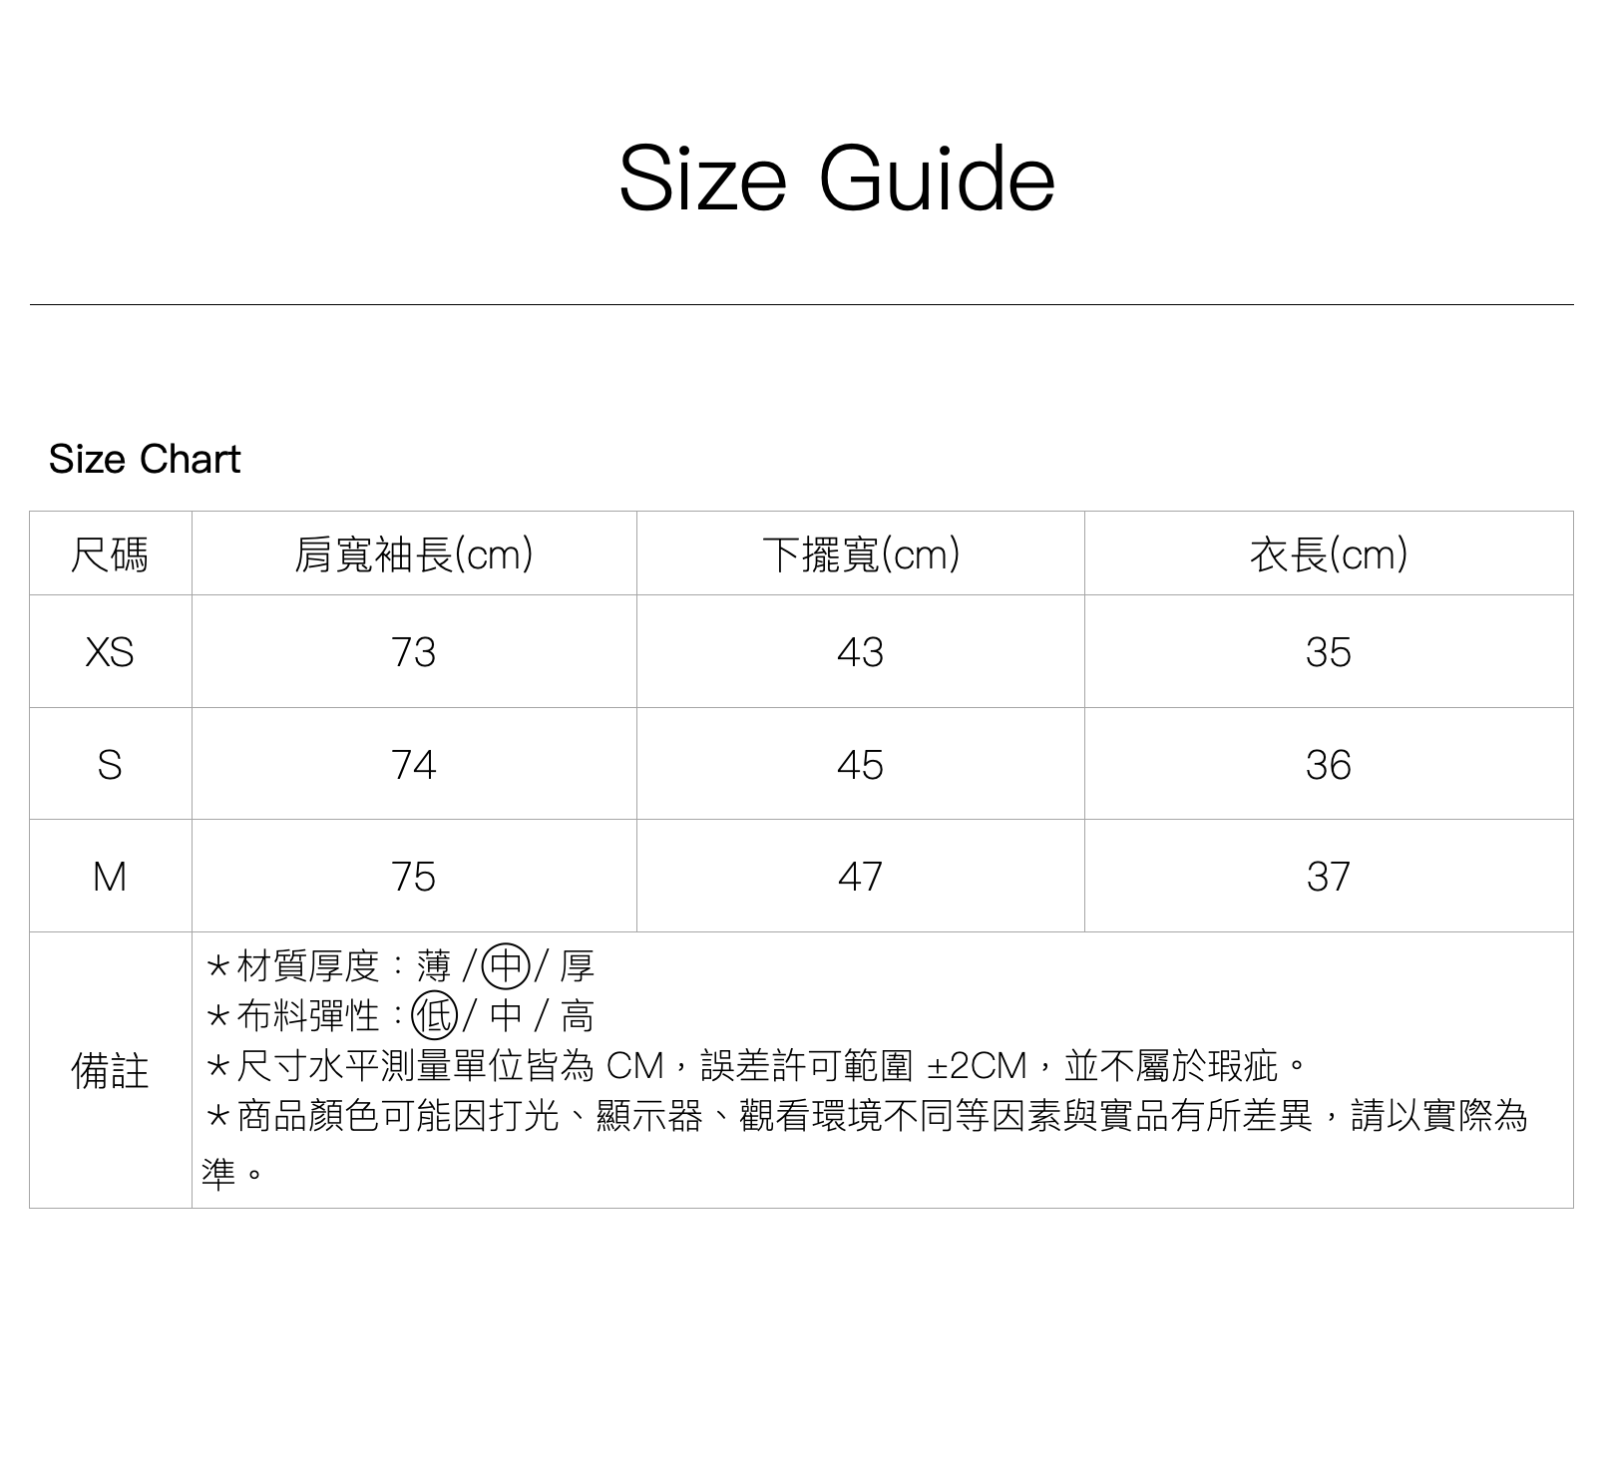Viewport: 1604px width, 1468px height.
Task: Click the circled 中 thickness option
Action: click(506, 965)
